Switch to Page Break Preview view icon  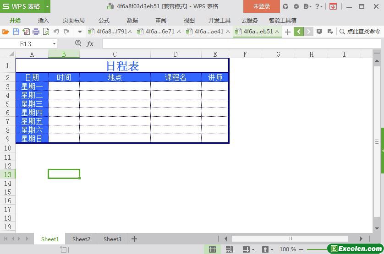(x=229, y=249)
